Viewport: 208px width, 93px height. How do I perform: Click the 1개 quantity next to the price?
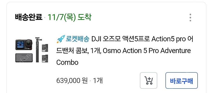click(98, 81)
